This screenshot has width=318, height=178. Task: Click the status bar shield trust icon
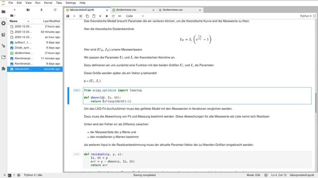266,175
